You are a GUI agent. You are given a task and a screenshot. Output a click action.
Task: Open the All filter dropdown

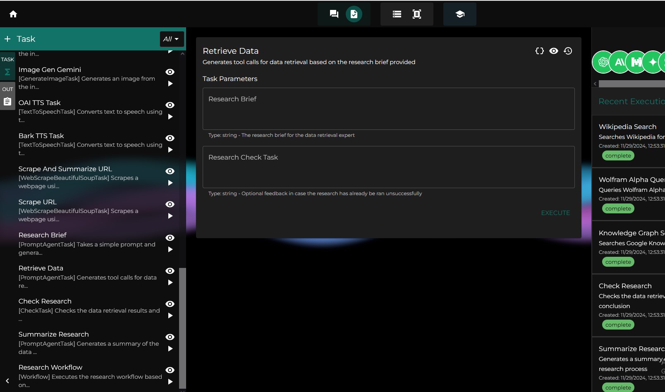point(172,39)
